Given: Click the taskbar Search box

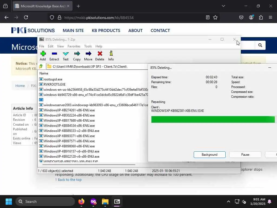Looking at the screenshot, I should tap(45, 201).
